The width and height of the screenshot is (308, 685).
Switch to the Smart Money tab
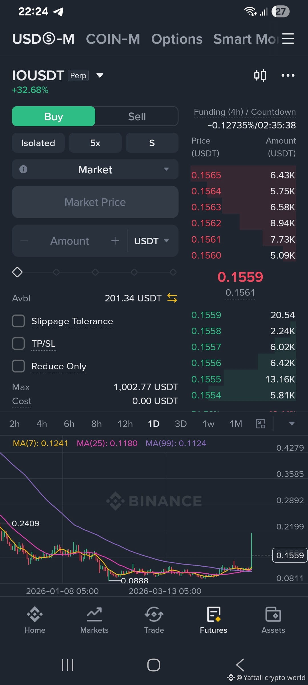246,39
